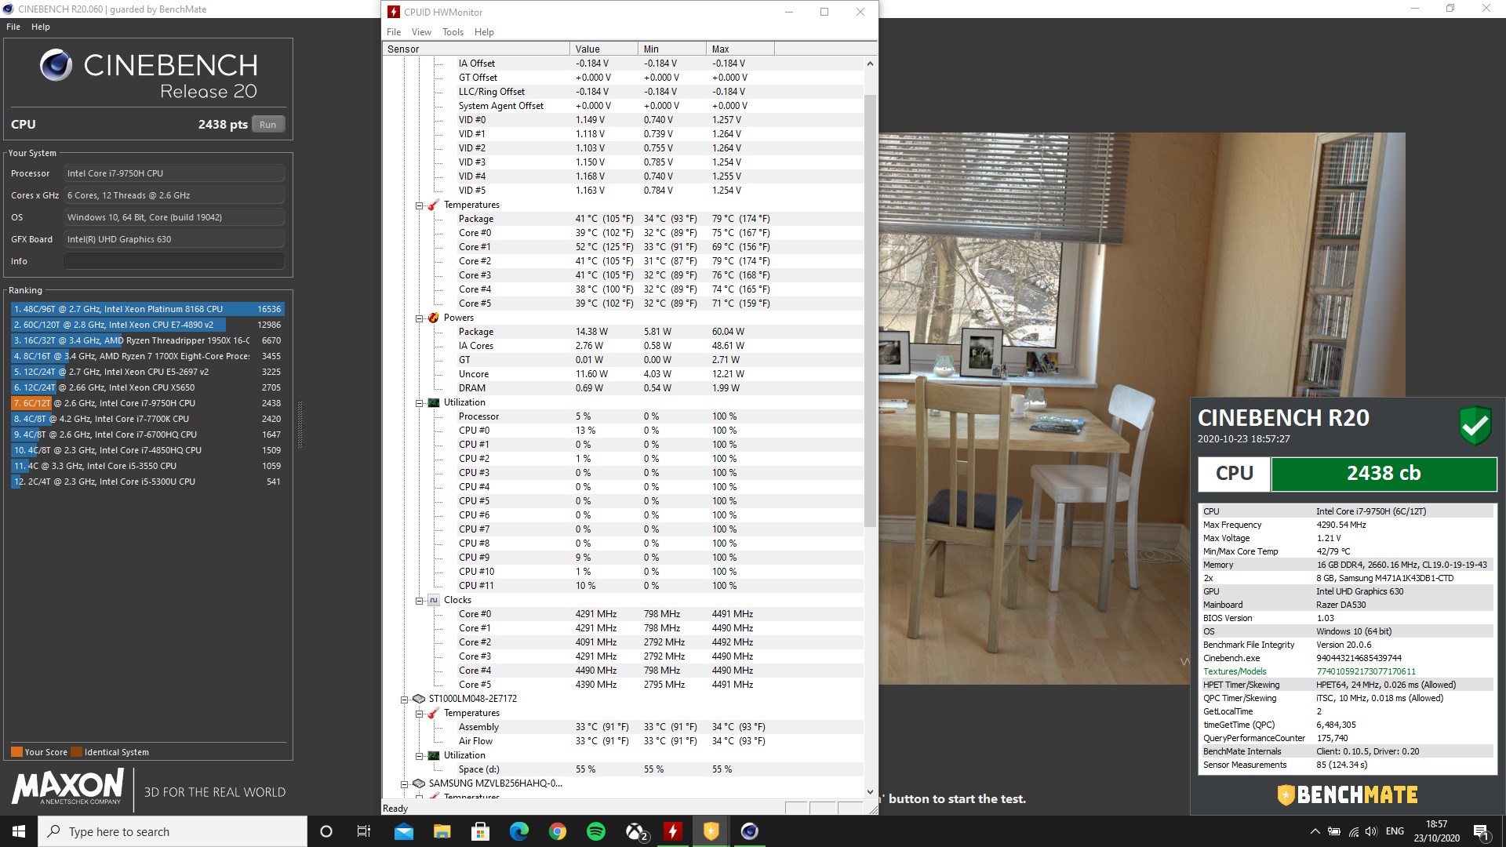Open volume control tray icon
1506x847 pixels.
point(1372,831)
